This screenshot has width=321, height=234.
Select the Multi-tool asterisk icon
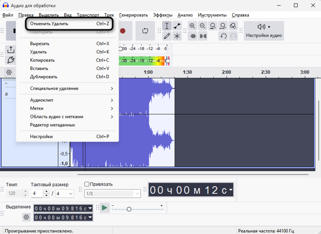177,36
